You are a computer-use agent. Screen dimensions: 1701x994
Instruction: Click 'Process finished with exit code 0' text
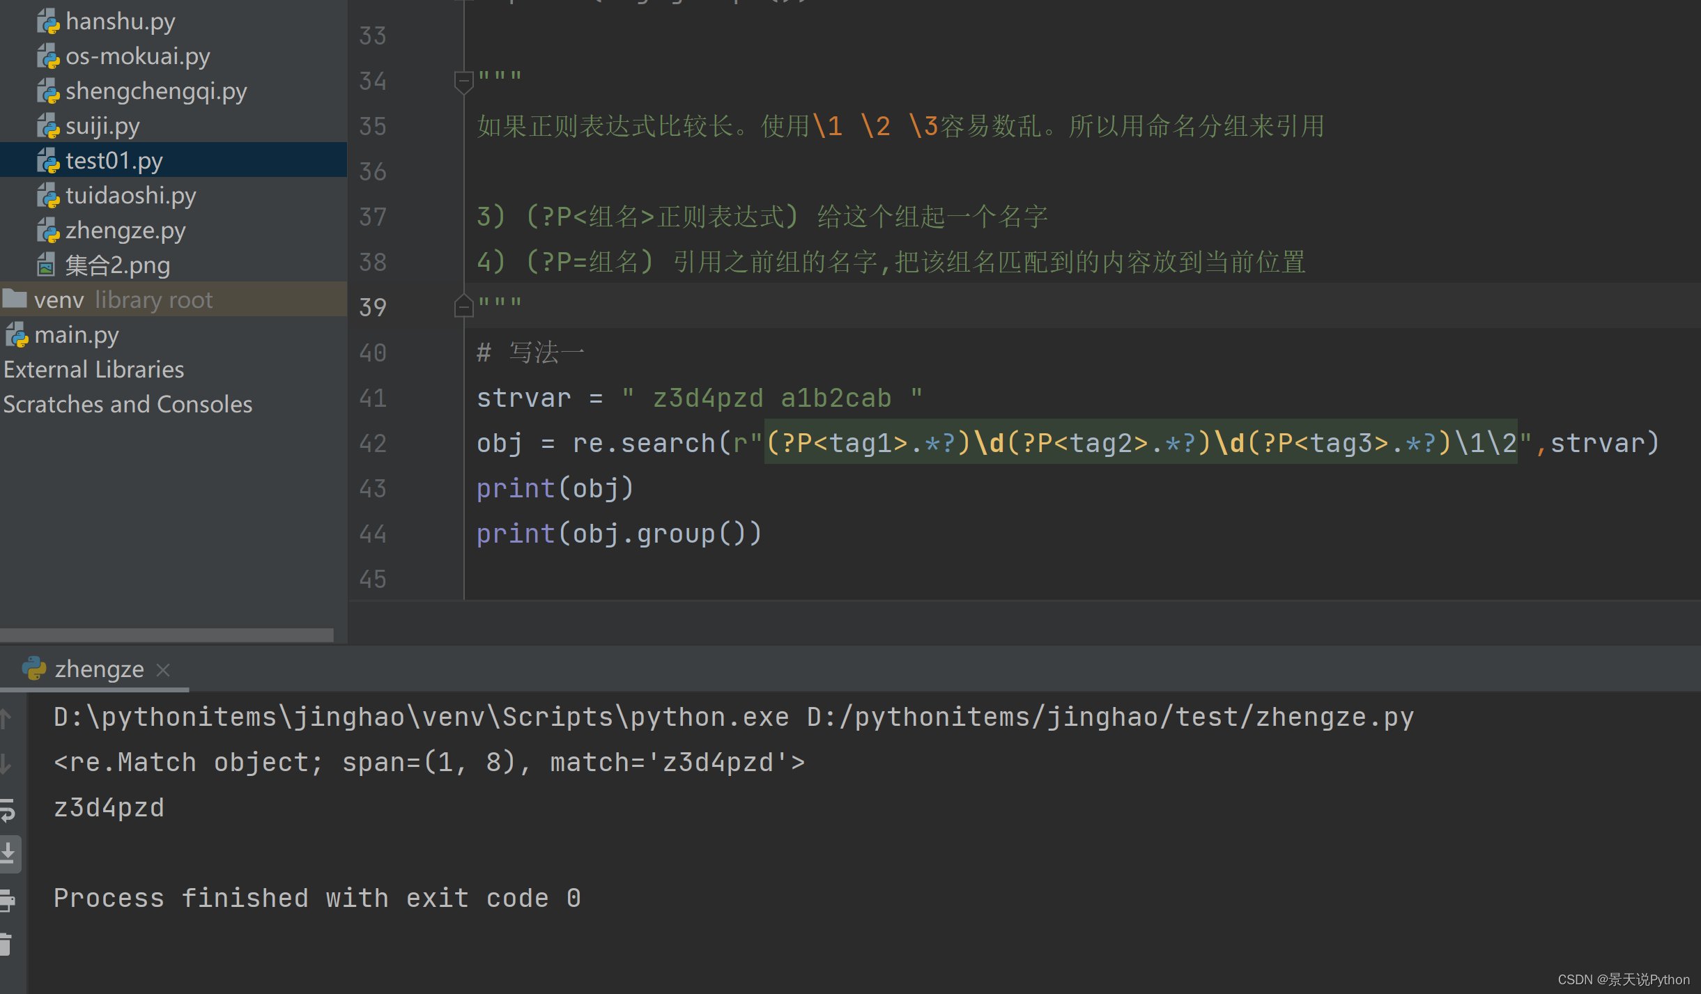317,898
